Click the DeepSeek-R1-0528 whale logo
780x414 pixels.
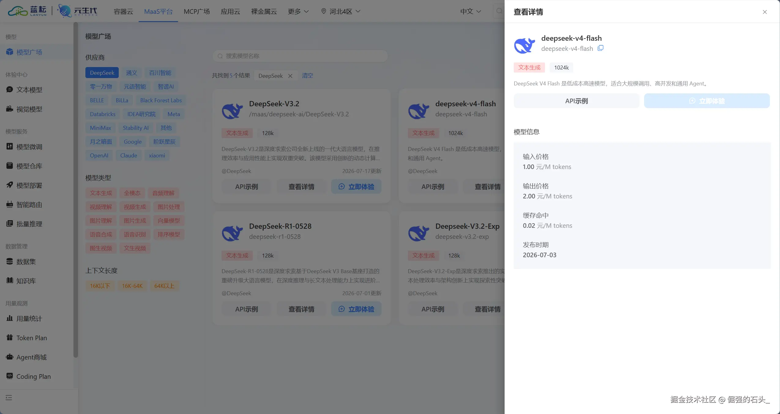pyautogui.click(x=232, y=233)
